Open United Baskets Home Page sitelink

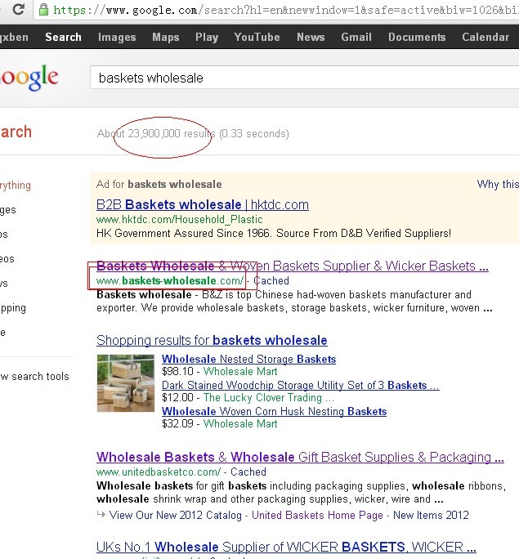(317, 515)
